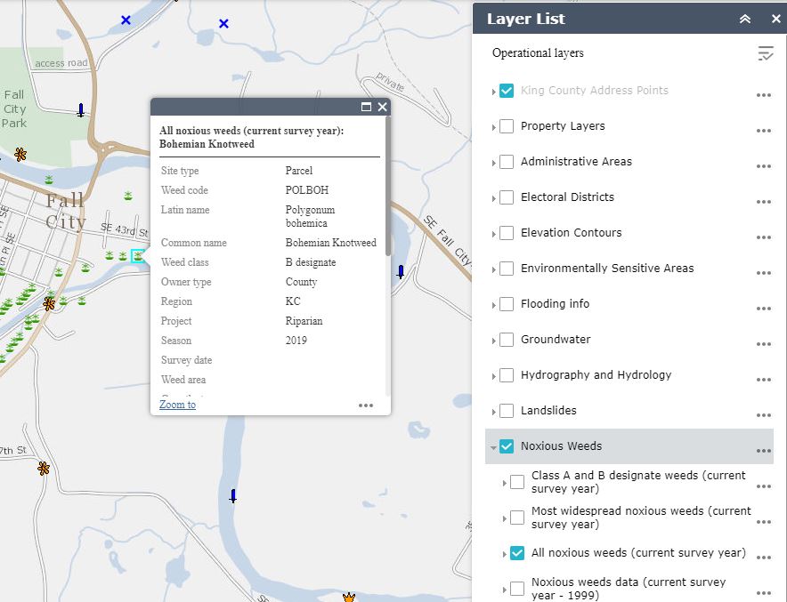787x602 pixels.
Task: Collapse the Layer List panel with double chevron
Action: click(745, 19)
